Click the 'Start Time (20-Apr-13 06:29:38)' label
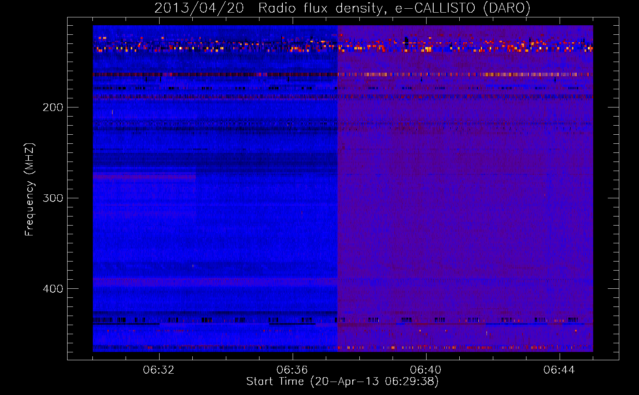The image size is (639, 395). (x=342, y=382)
